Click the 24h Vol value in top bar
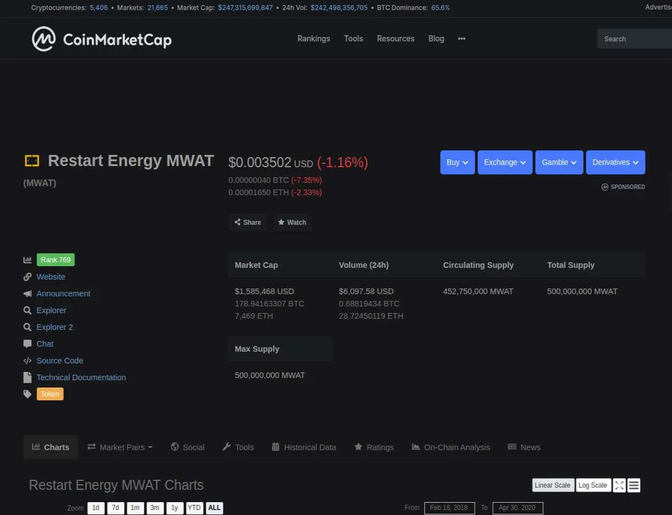 (x=339, y=8)
